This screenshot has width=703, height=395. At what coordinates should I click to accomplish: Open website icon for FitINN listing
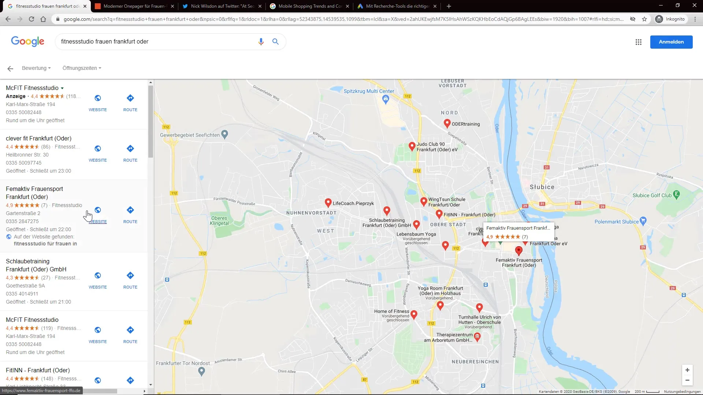coord(98,380)
